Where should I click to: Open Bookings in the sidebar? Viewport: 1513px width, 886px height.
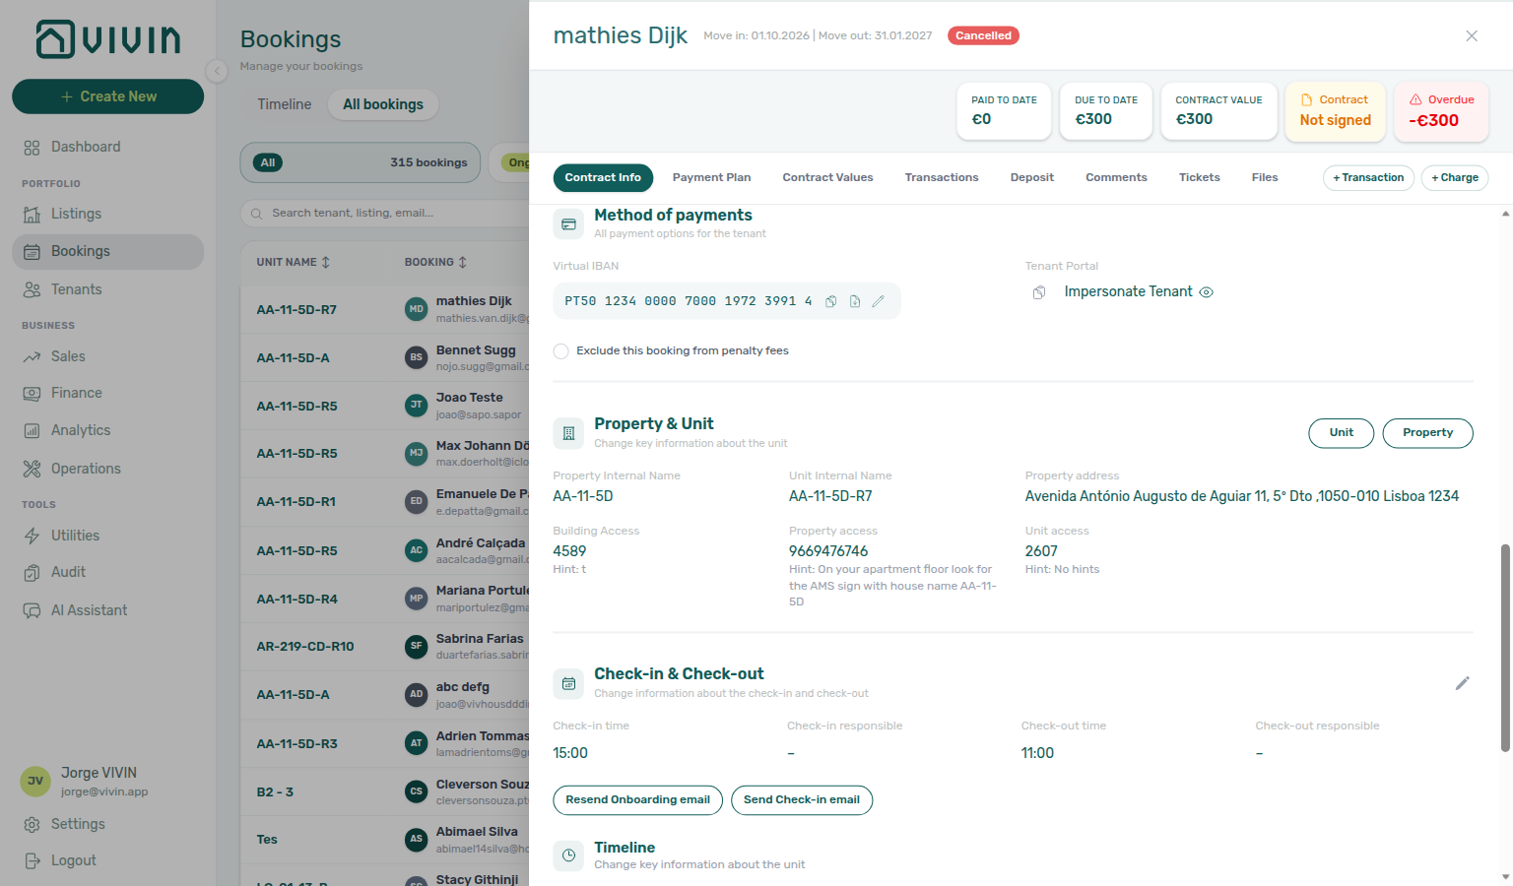(108, 252)
